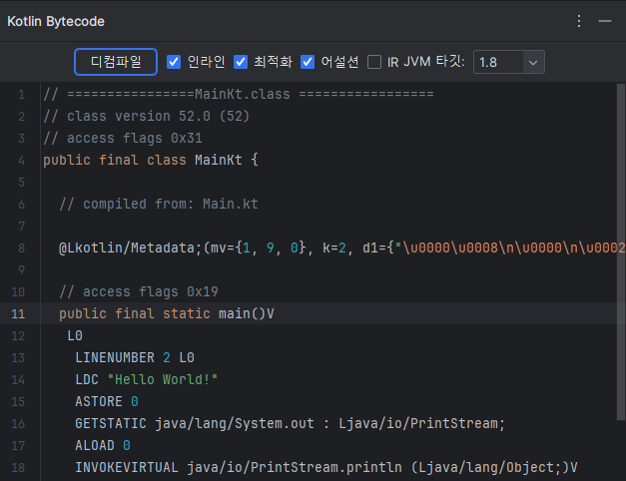This screenshot has width=626, height=481.
Task: Click the 'LINENUMBER 2 L0' instruction
Action: point(135,357)
